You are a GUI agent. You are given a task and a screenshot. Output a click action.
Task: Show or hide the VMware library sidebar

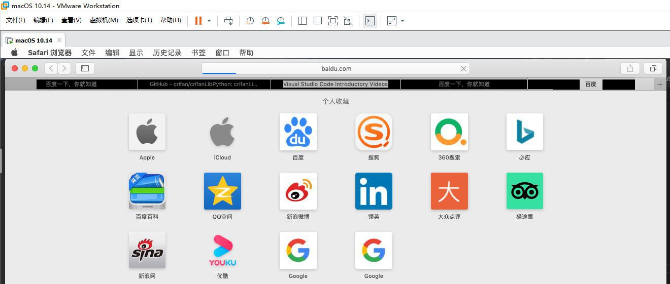pyautogui.click(x=303, y=21)
